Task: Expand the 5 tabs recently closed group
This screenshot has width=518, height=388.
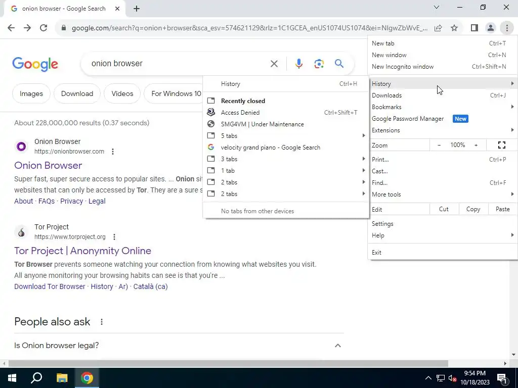Action: coord(286,136)
